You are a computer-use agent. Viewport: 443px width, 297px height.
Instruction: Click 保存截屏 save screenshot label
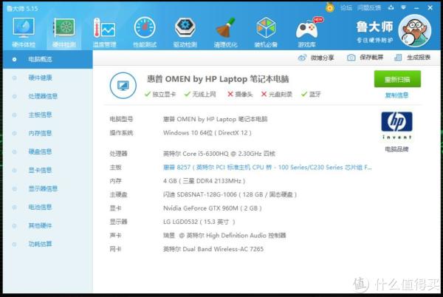371,58
